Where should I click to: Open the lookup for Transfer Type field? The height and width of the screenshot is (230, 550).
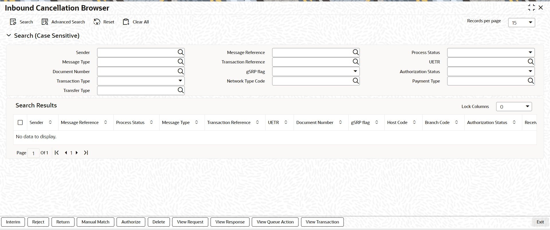[180, 90]
